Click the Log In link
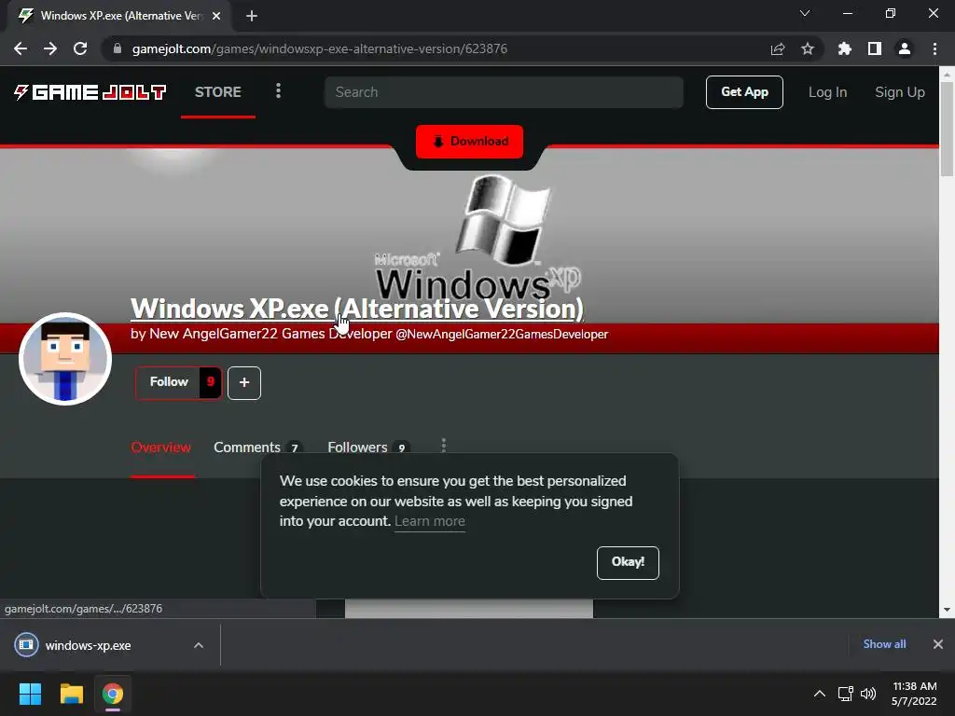The image size is (955, 716). click(x=828, y=92)
